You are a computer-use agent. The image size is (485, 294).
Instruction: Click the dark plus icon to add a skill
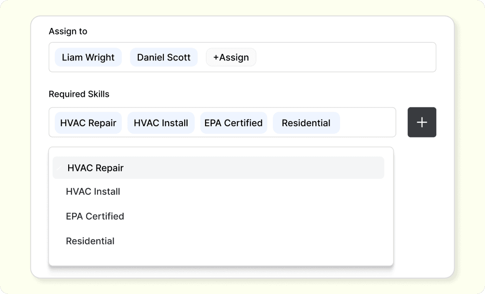coord(422,122)
